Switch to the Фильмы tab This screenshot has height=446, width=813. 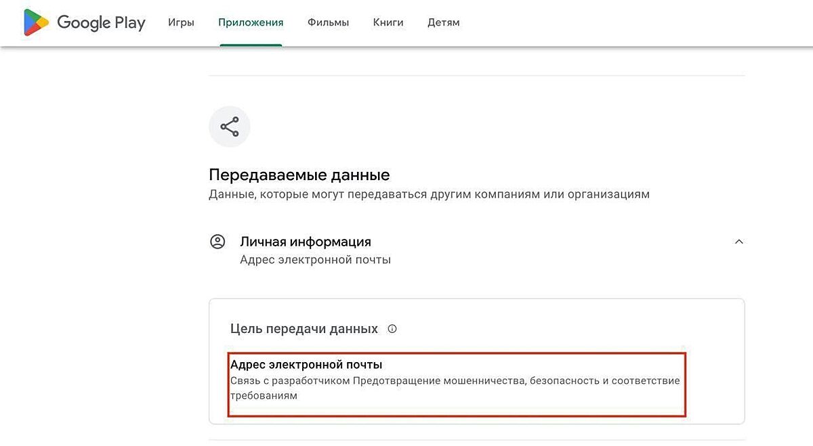[328, 22]
